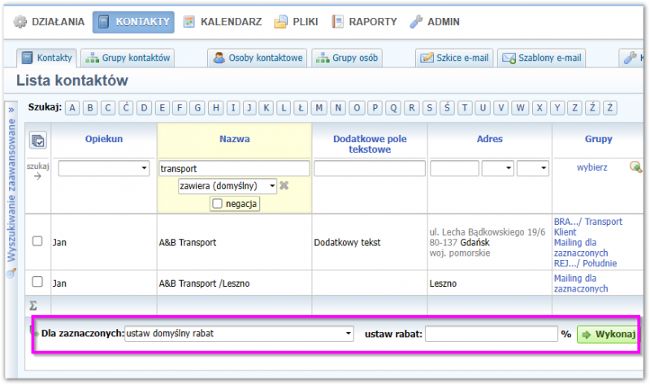
Task: Enable the negacja checkbox
Action: (x=216, y=204)
